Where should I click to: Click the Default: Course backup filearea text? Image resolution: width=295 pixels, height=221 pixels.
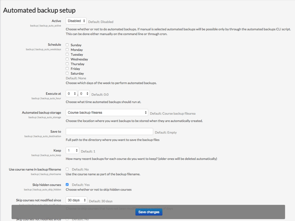173,113
